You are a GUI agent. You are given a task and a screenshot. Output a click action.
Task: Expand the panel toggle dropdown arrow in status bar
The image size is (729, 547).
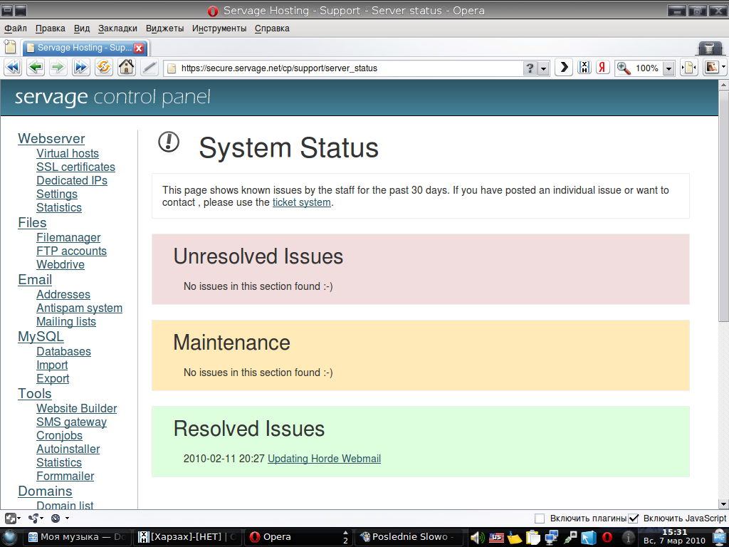click(19, 519)
